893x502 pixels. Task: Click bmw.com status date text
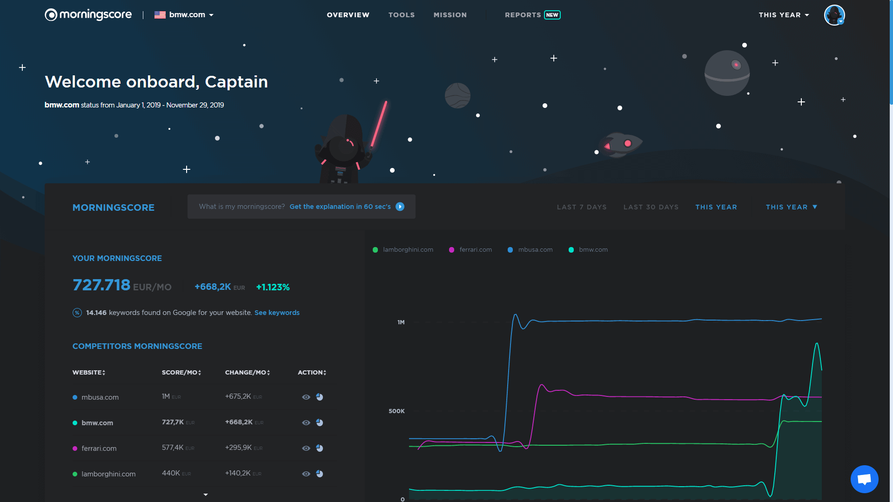tap(134, 105)
